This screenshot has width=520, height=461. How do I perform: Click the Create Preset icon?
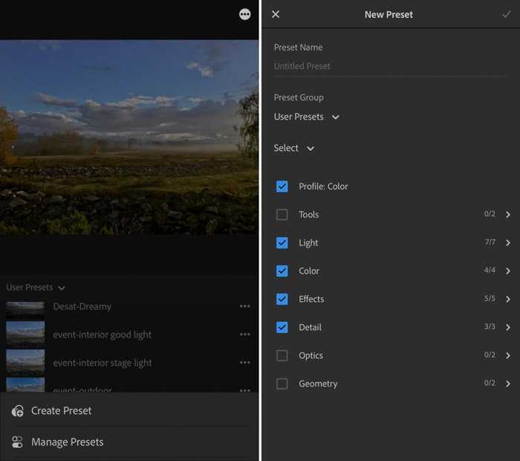tap(17, 411)
